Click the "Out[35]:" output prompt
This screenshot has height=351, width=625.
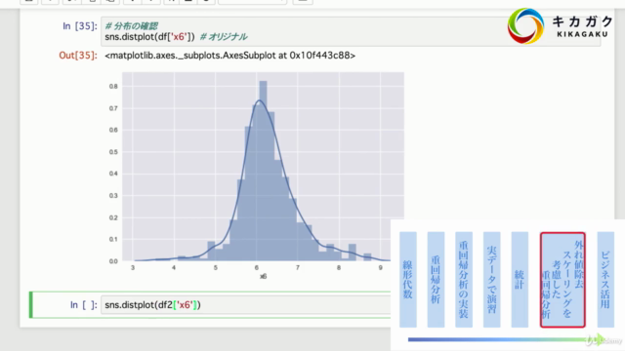coord(78,56)
